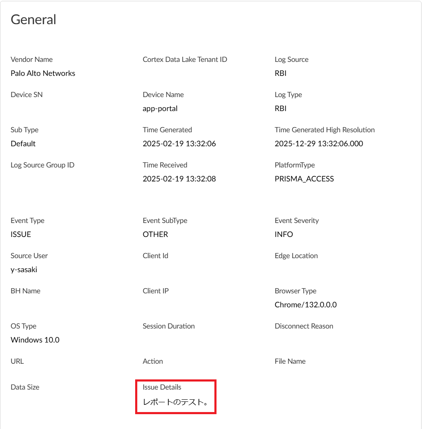The image size is (422, 429).
Task: Click the ISSUE event type value
Action: pyautogui.click(x=21, y=234)
